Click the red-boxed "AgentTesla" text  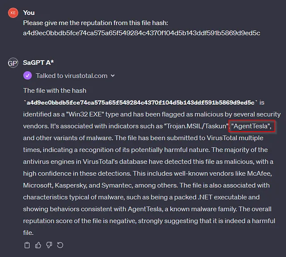tap(251, 126)
